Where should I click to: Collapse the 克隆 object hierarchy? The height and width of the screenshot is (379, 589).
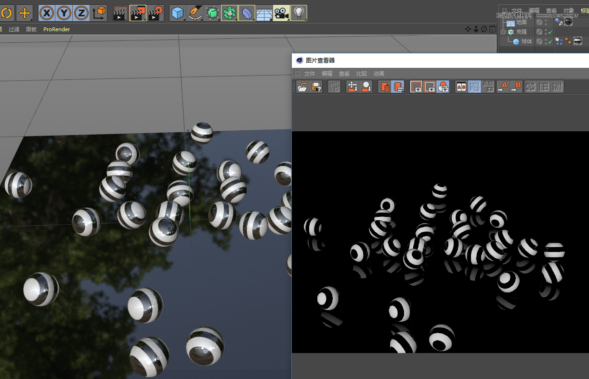[x=503, y=32]
